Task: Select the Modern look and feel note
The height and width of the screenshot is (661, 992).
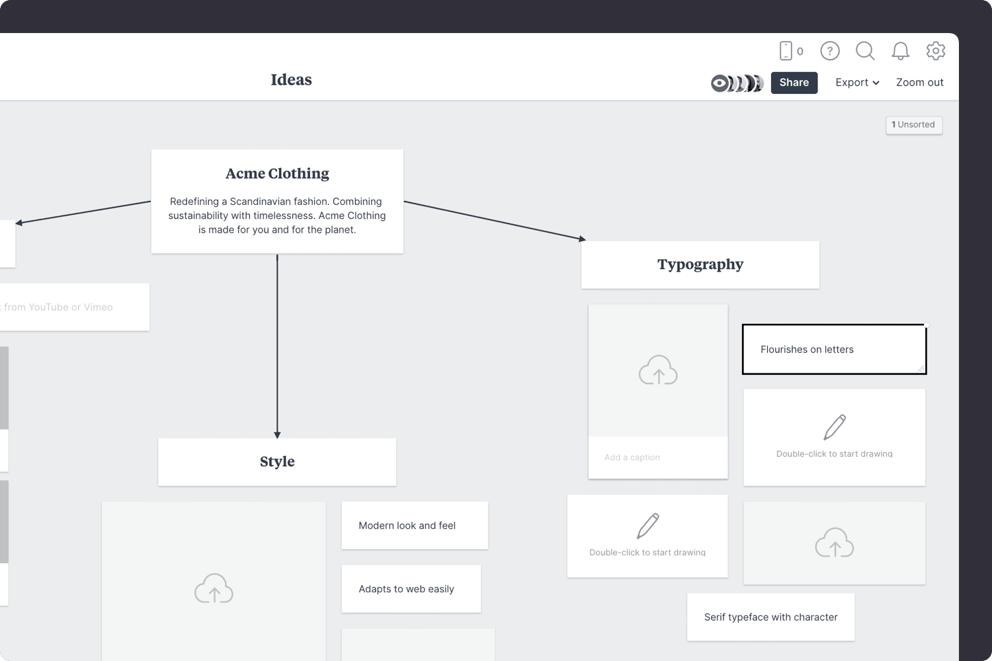Action: [415, 525]
